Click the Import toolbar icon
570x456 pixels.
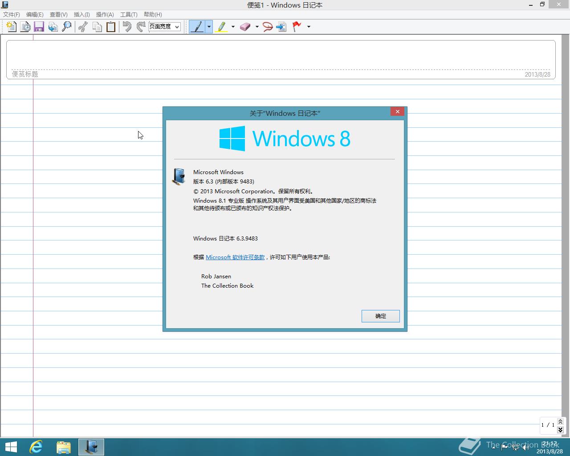(53, 27)
